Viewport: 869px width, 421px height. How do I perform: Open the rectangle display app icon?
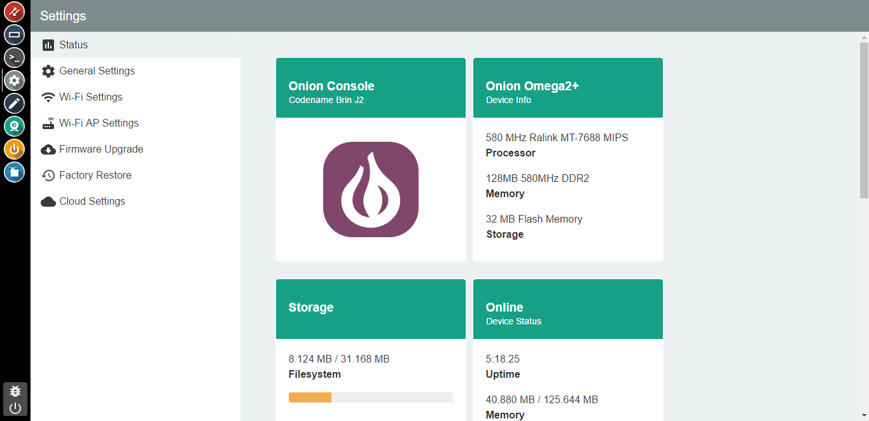click(x=15, y=34)
